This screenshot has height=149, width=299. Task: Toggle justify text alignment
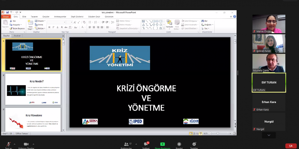(x=102, y=27)
